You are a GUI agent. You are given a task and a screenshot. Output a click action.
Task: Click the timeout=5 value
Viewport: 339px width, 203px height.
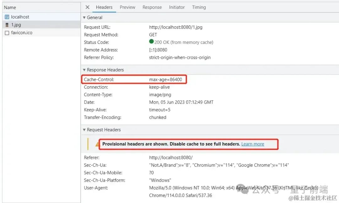(160, 110)
